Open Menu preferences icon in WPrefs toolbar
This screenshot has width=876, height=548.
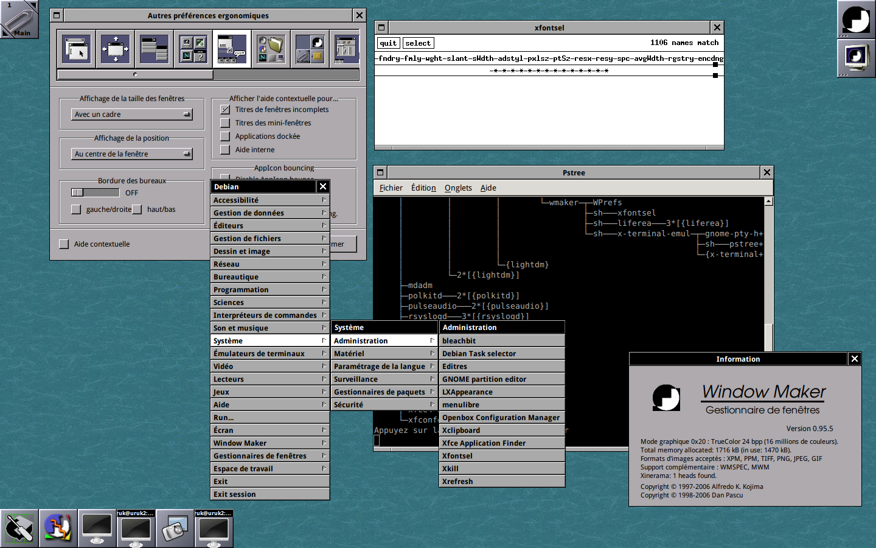click(x=154, y=49)
